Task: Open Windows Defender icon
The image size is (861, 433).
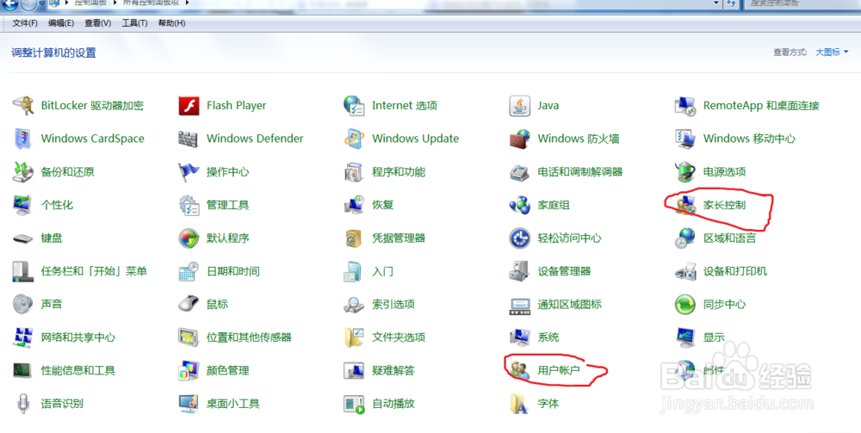Action: click(189, 139)
